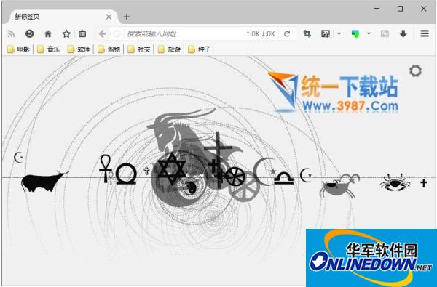Open a new tab with plus button
Viewport: 437px width, 287px height.
[x=127, y=17]
